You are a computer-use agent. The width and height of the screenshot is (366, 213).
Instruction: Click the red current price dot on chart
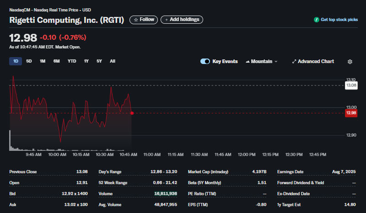click(132, 113)
